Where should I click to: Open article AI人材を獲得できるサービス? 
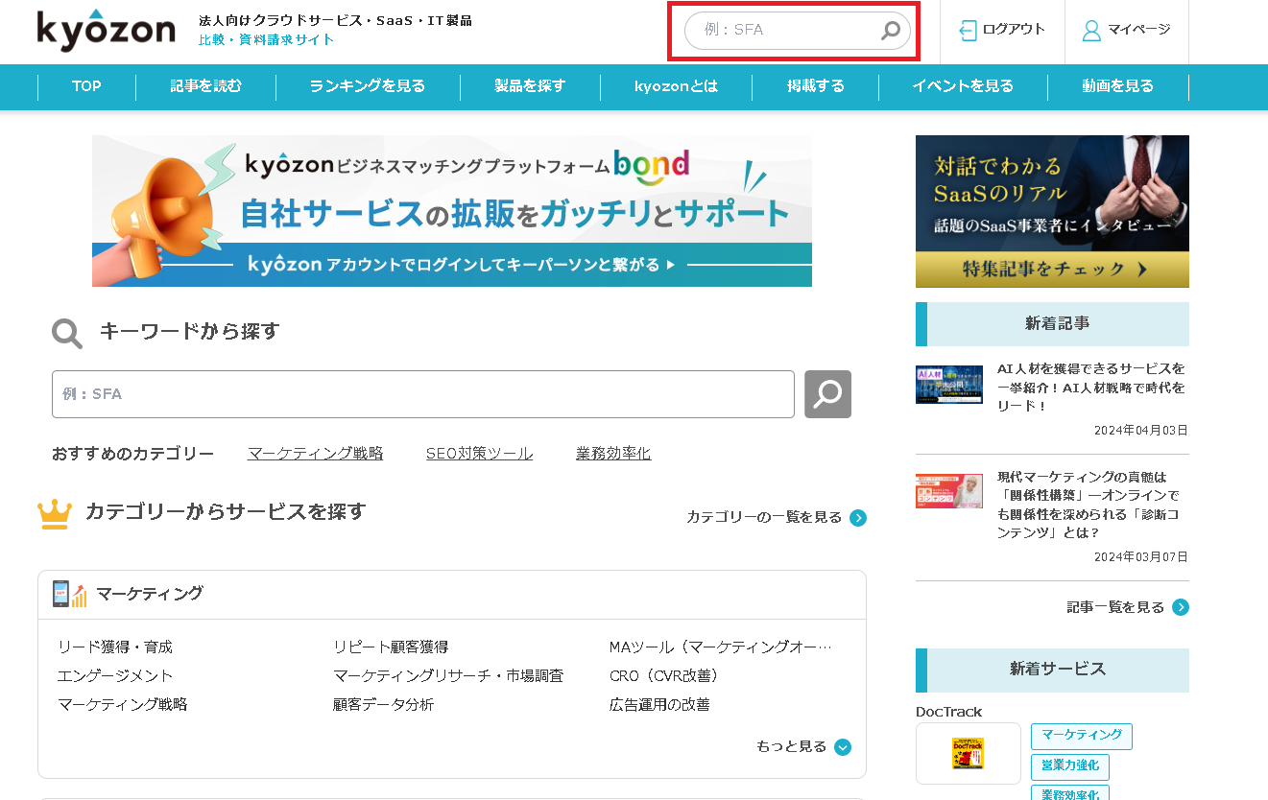[x=1091, y=388]
